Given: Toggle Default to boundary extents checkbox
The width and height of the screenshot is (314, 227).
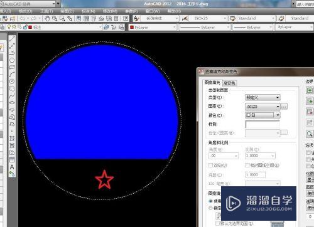Looking at the screenshot, I should pos(218,224).
